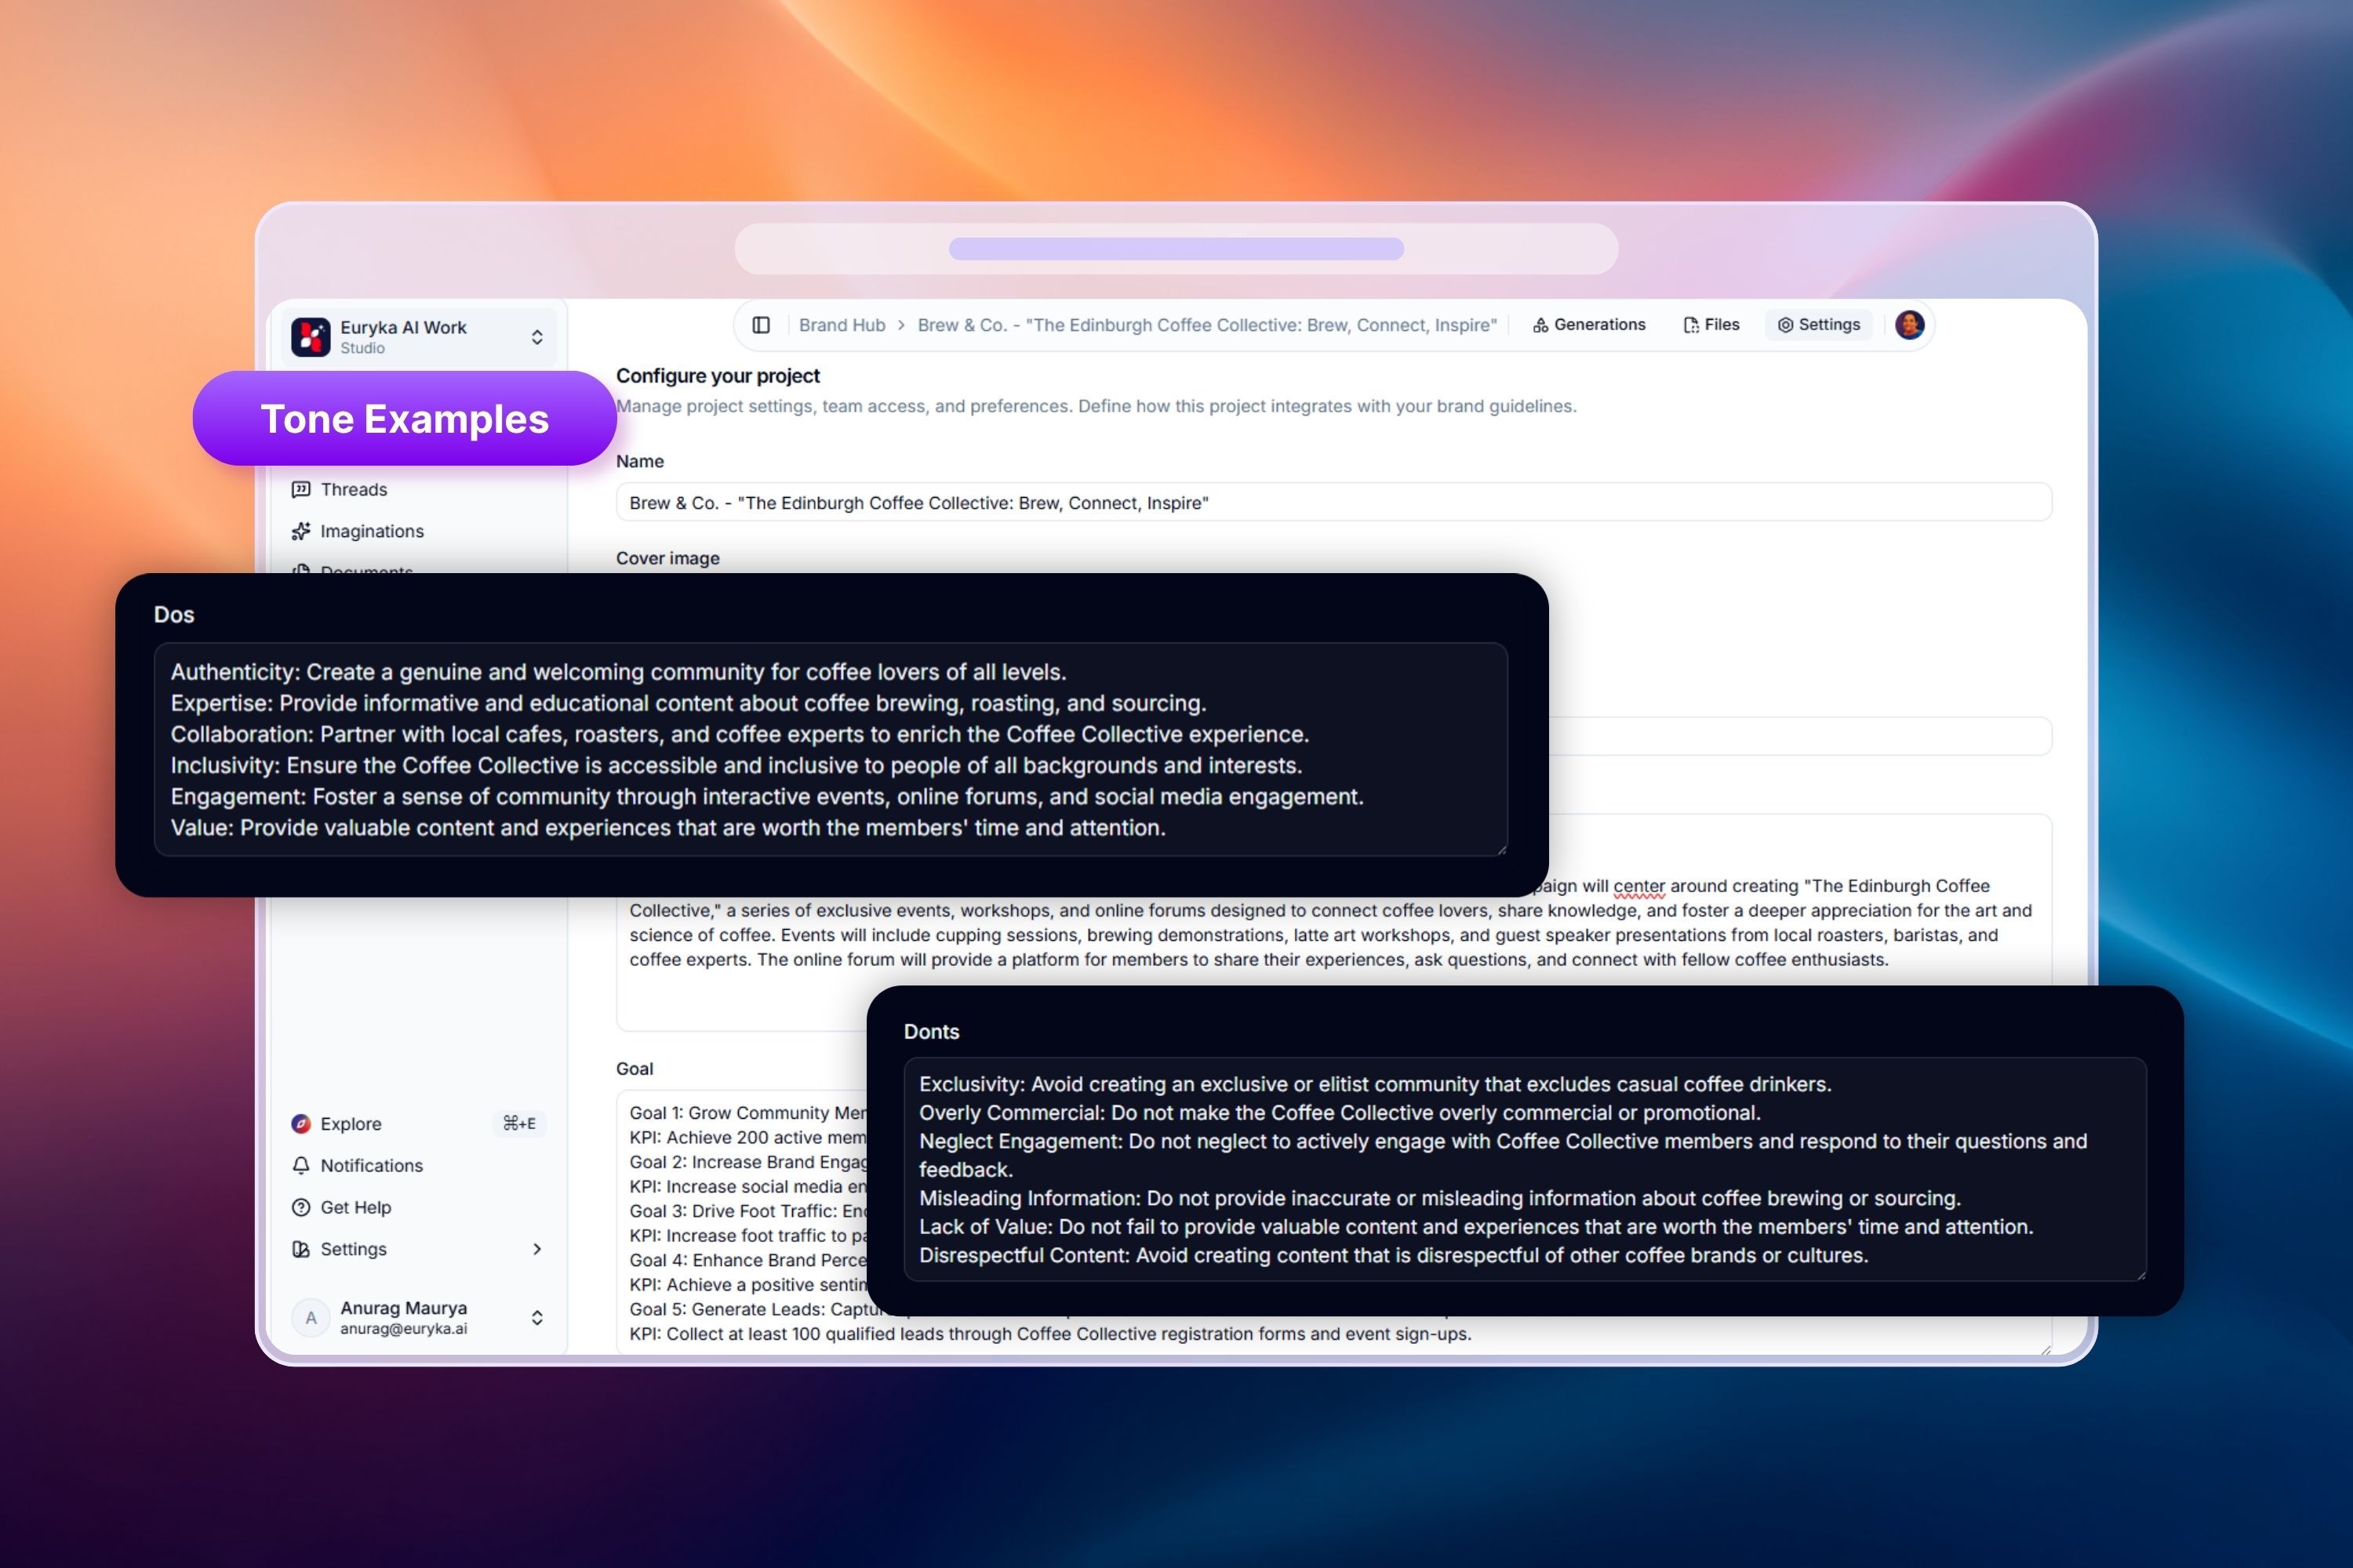Click the Generations tab icon
2353x1568 pixels.
1540,325
